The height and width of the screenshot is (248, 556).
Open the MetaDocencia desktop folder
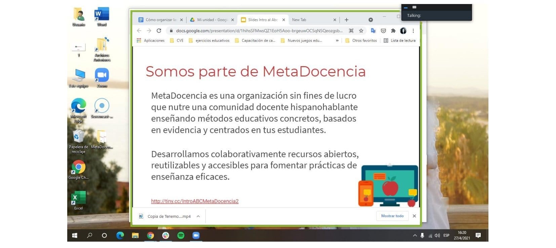(x=102, y=139)
